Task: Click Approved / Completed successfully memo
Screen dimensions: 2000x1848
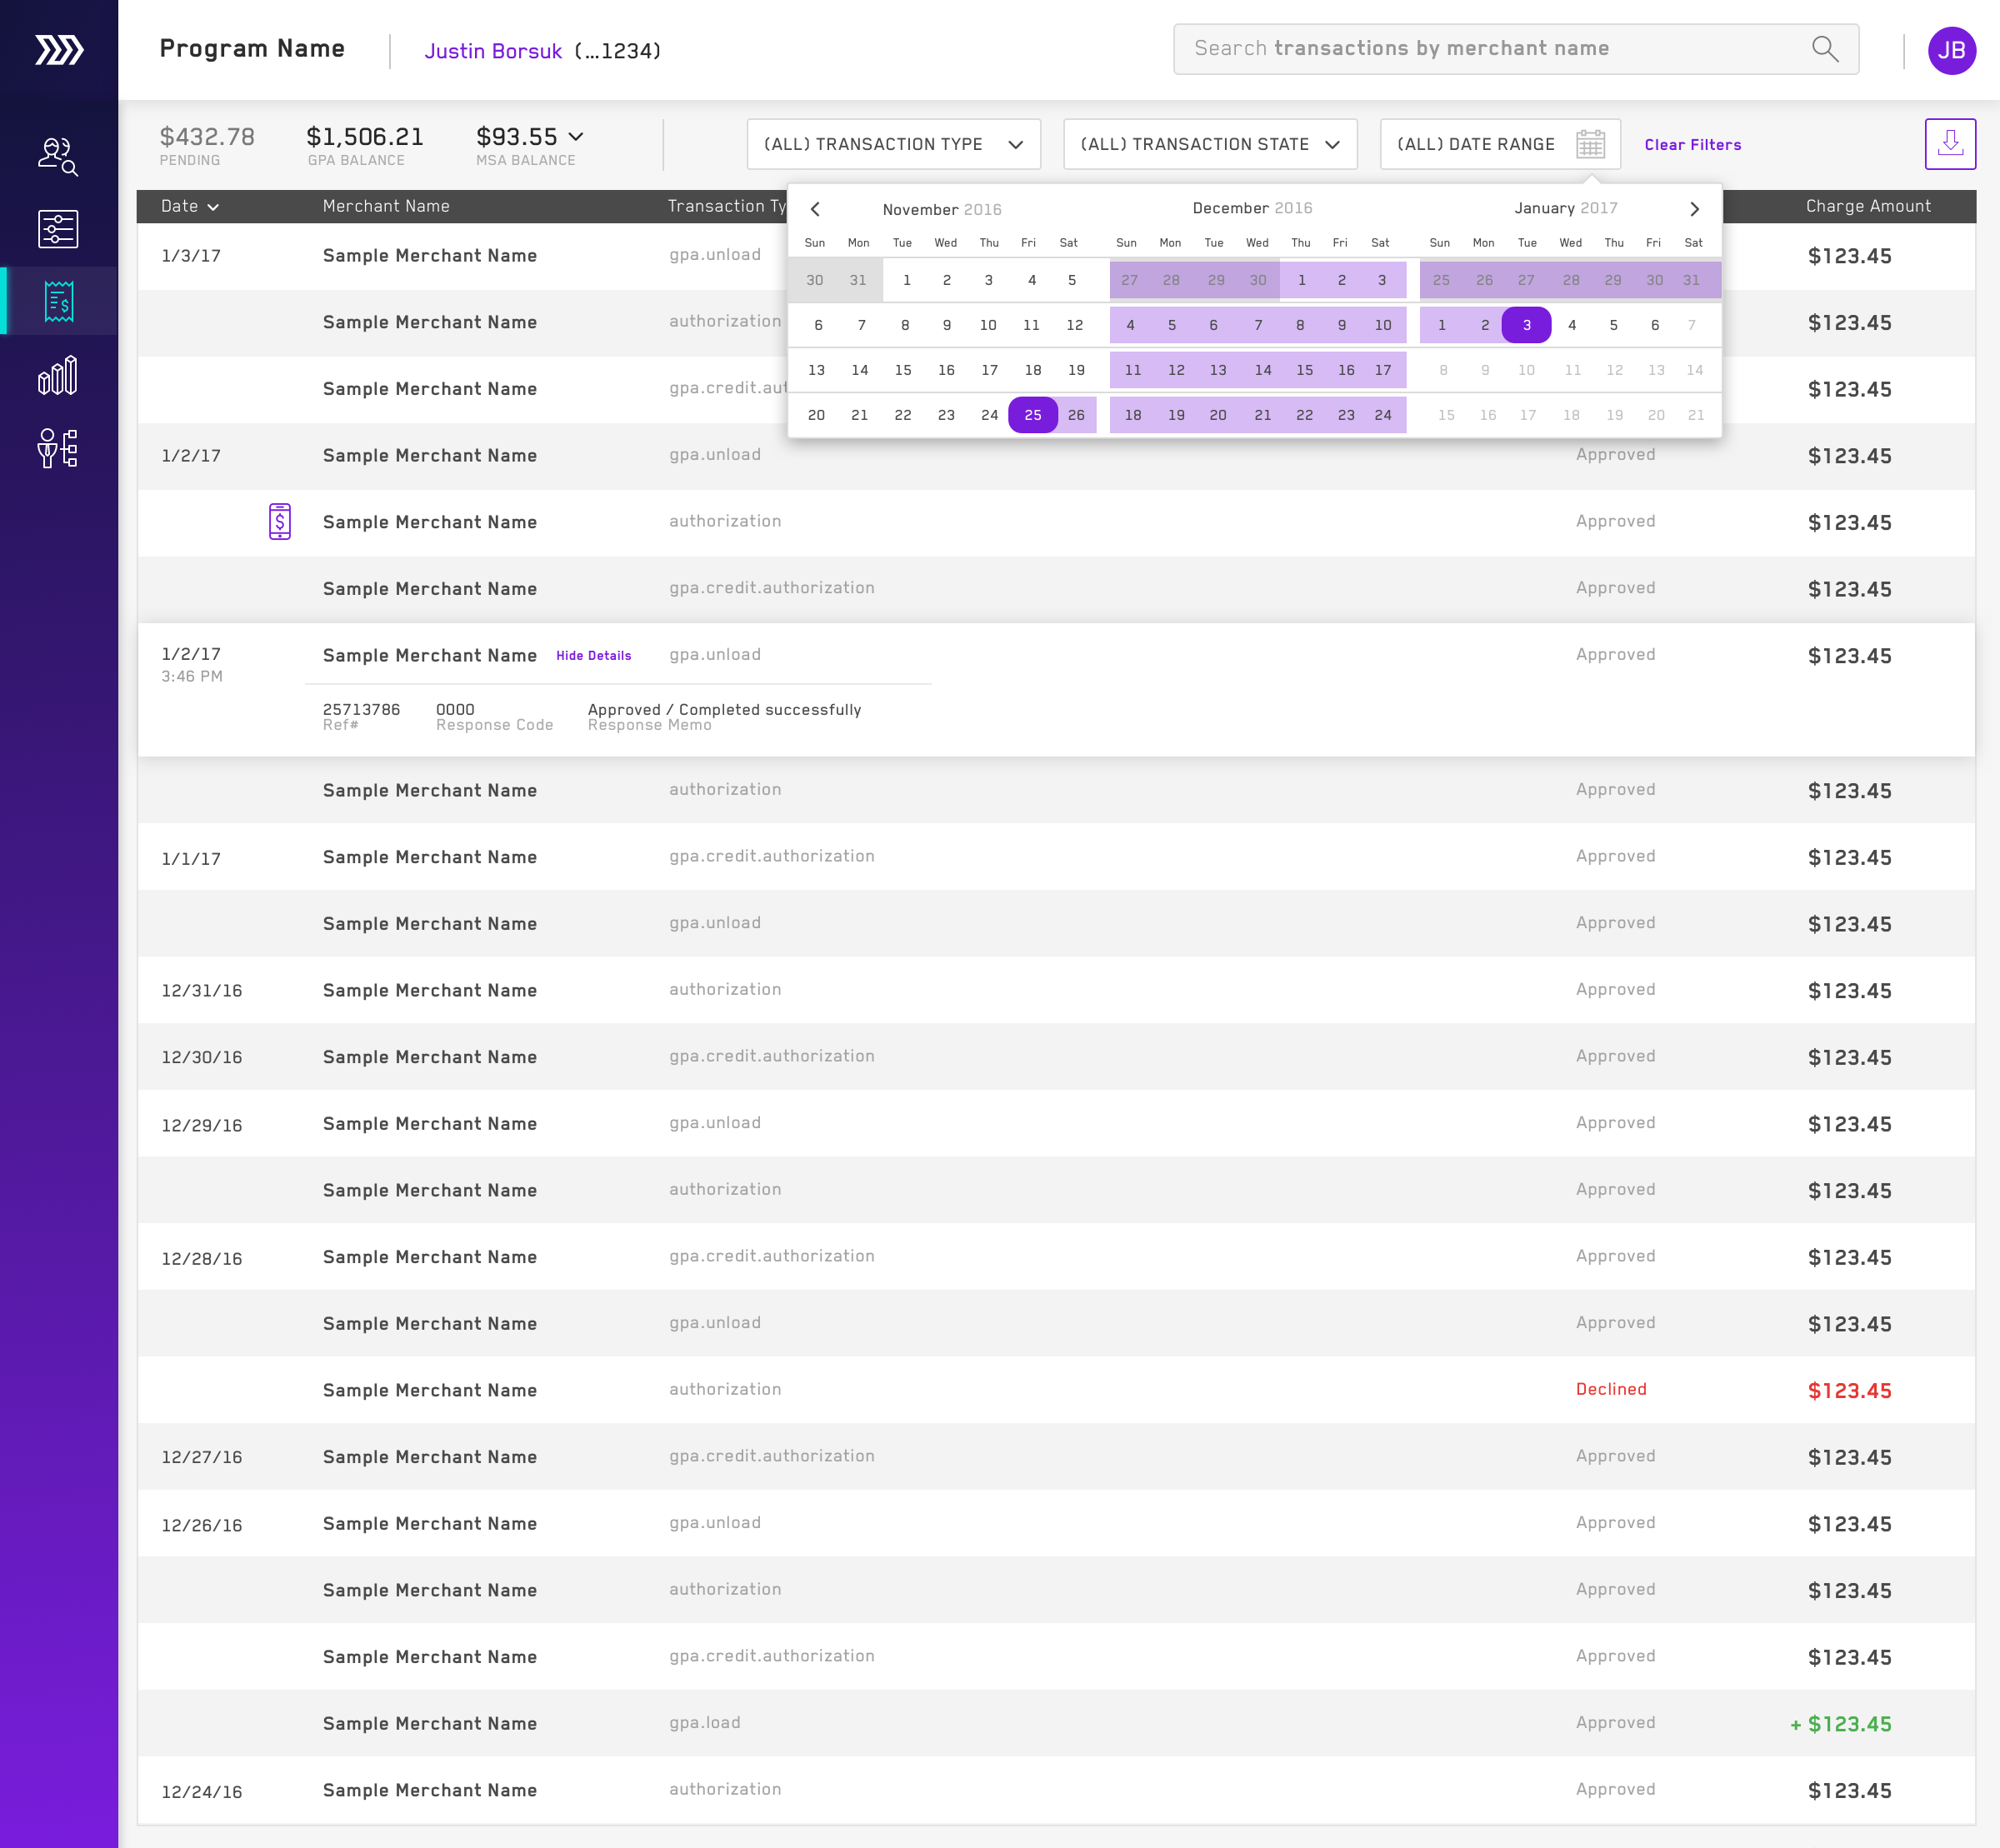Action: pos(724,709)
